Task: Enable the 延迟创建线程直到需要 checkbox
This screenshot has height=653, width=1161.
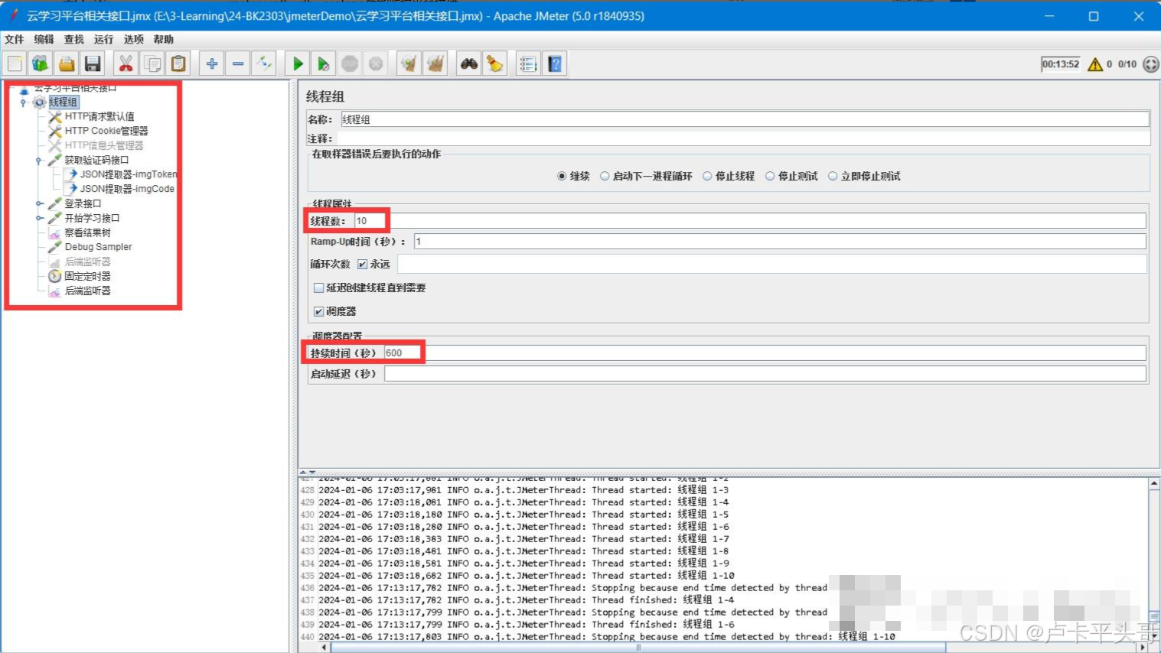Action: point(319,288)
